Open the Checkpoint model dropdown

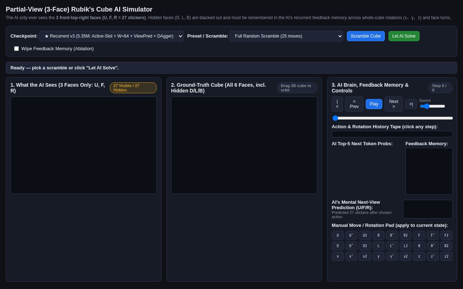pos(111,36)
